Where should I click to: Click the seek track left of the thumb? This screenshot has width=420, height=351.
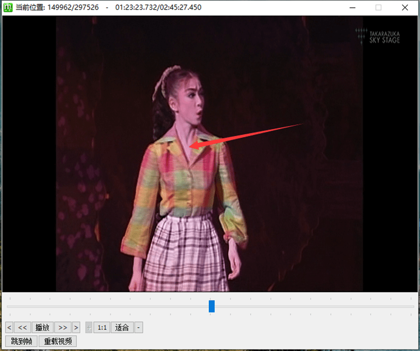pyautogui.click(x=106, y=306)
